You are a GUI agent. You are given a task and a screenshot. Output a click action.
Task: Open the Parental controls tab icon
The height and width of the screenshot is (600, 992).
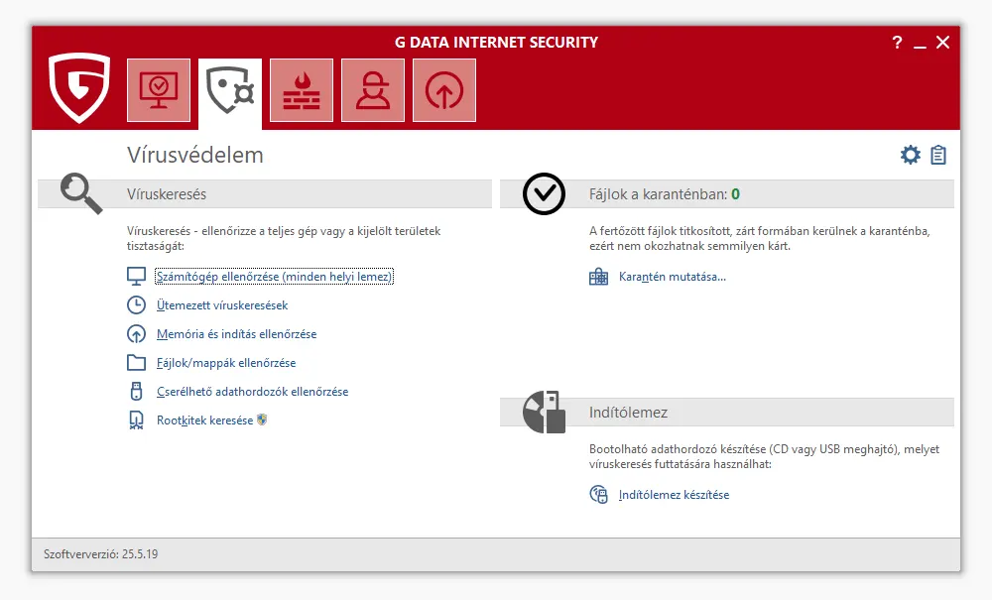coord(373,90)
